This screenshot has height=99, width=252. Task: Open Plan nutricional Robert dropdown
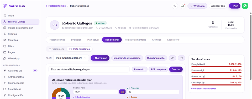point(71,58)
